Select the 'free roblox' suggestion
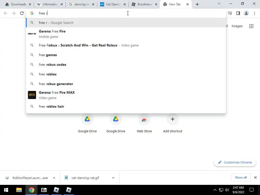 [x=126, y=74]
